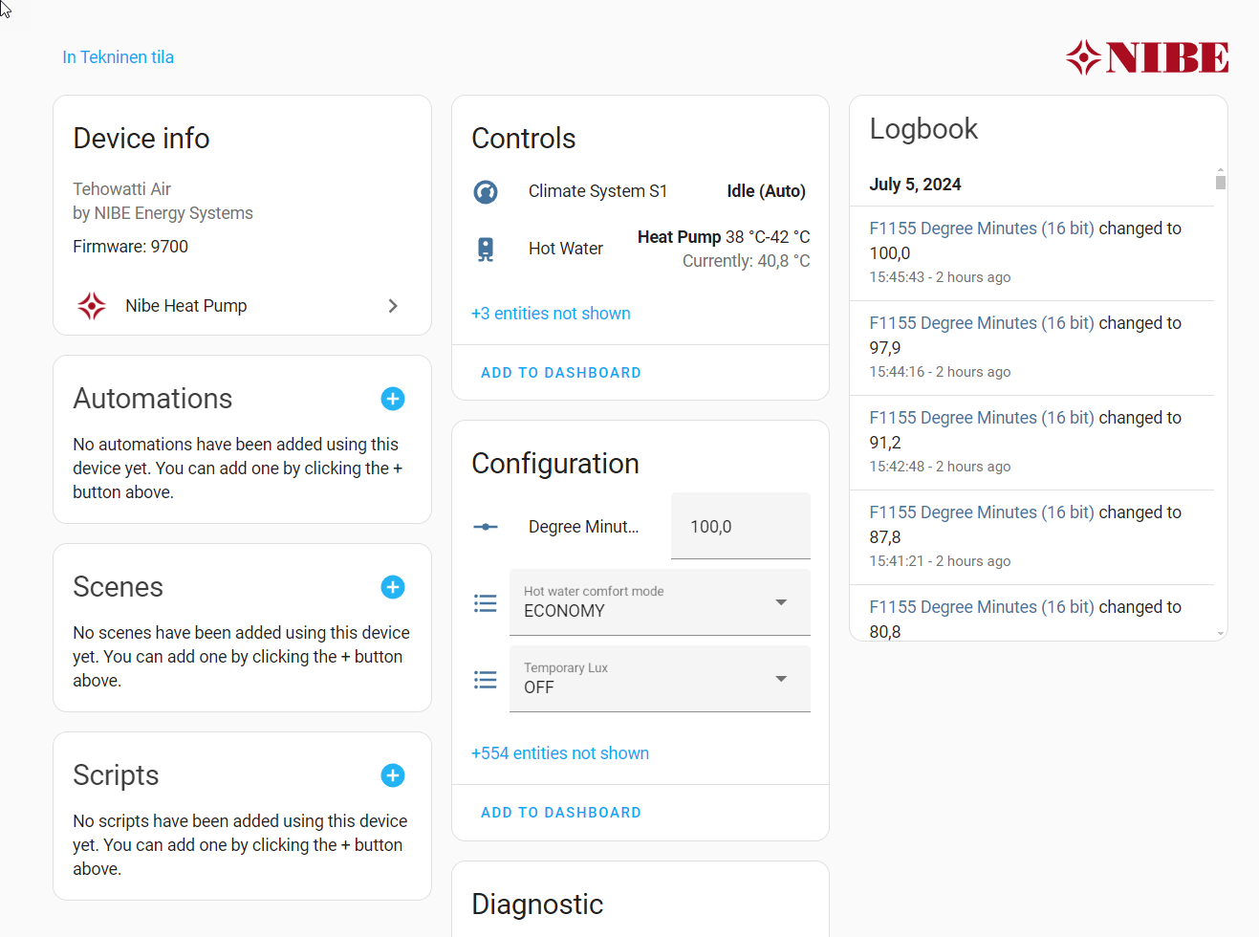Click the plus icon in Scripts card
This screenshot has height=937, width=1259.
coord(392,775)
